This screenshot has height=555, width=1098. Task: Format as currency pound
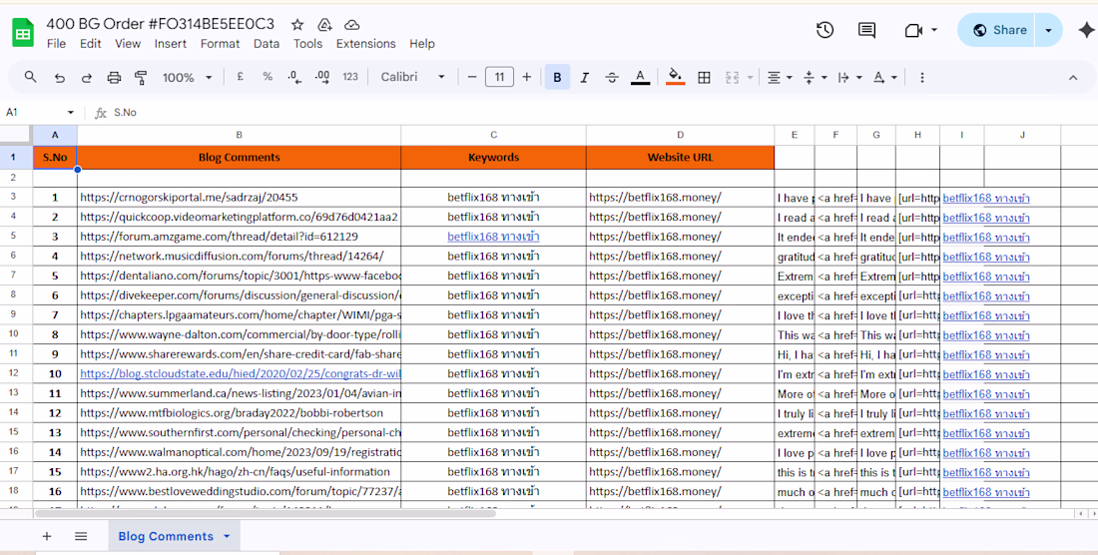click(x=241, y=77)
